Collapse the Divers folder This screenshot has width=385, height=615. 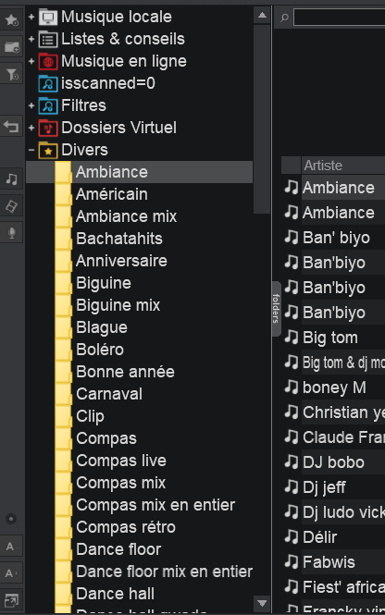[x=31, y=150]
